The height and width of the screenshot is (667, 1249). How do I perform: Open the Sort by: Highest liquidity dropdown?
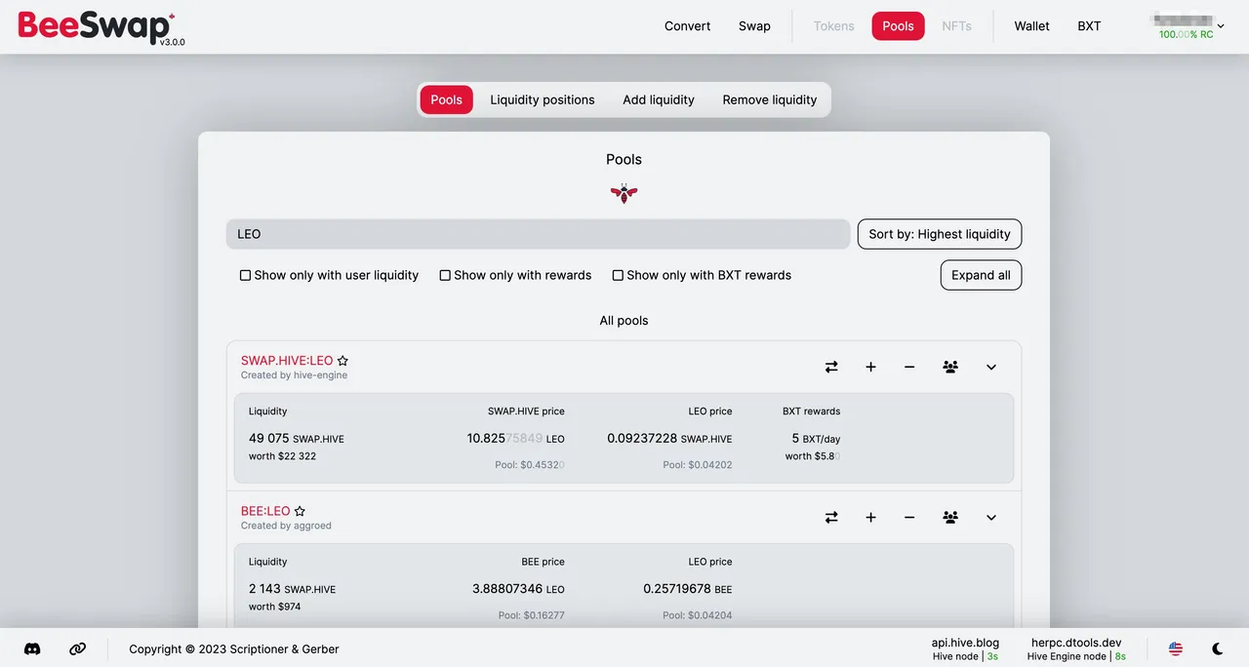(940, 234)
